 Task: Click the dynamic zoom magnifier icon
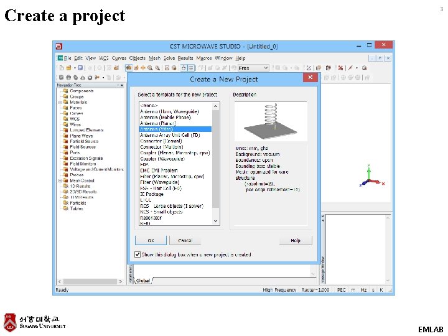[x=157, y=68]
